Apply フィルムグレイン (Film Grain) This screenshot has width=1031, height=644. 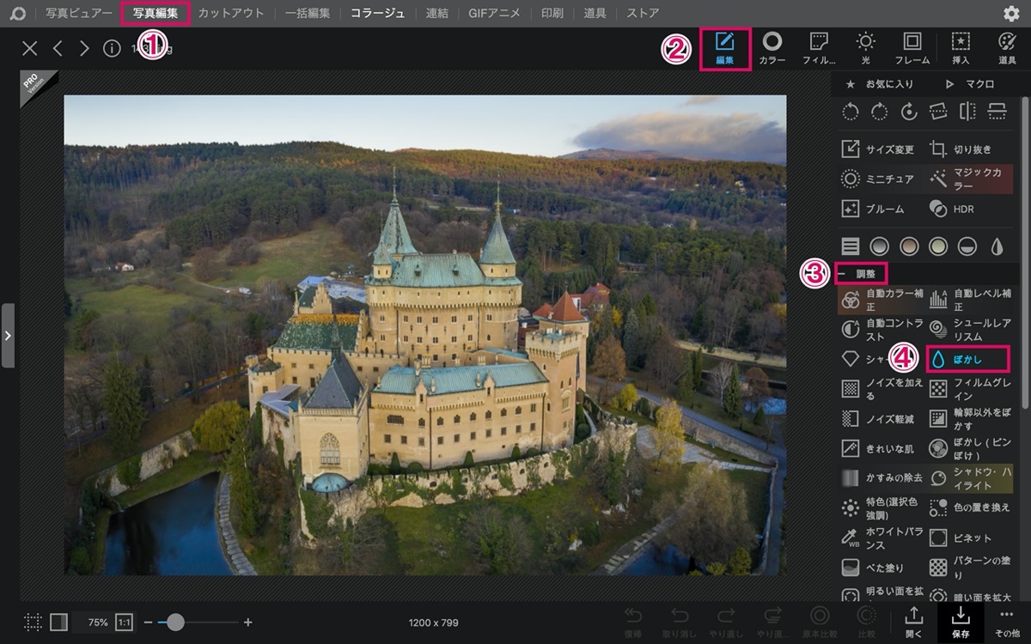tap(970, 389)
